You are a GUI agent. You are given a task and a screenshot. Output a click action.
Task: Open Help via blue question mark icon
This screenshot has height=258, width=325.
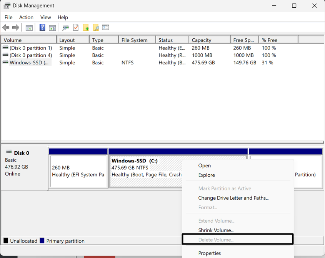point(42,28)
